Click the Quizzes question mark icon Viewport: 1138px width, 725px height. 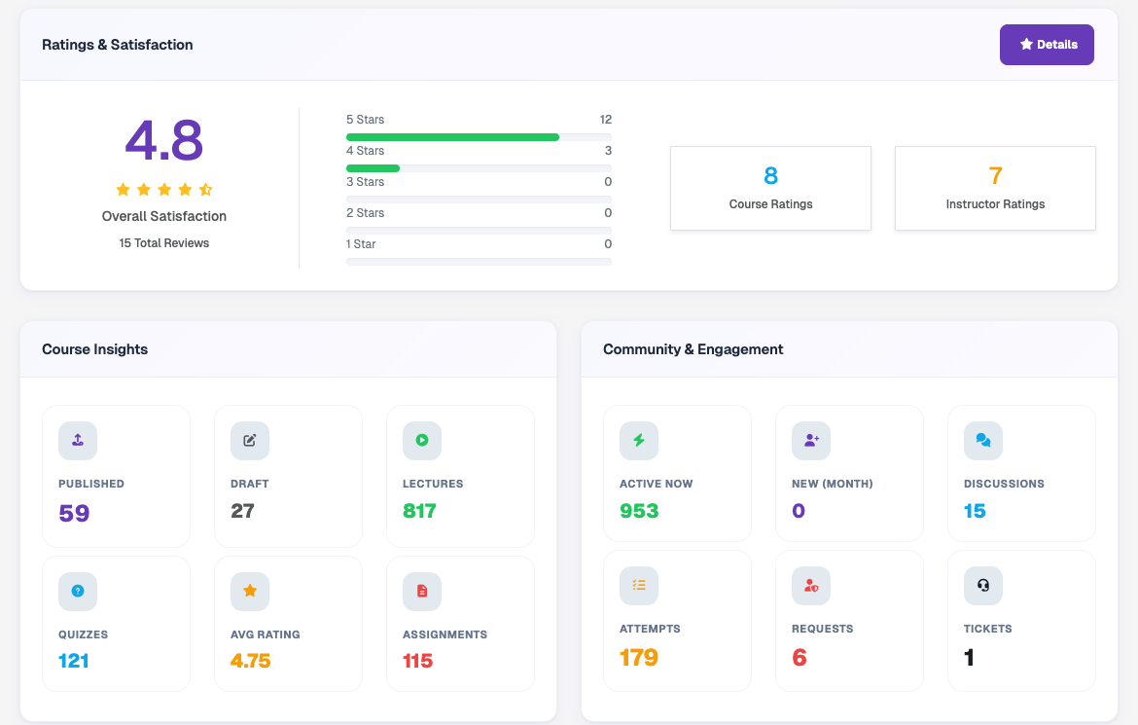(78, 592)
